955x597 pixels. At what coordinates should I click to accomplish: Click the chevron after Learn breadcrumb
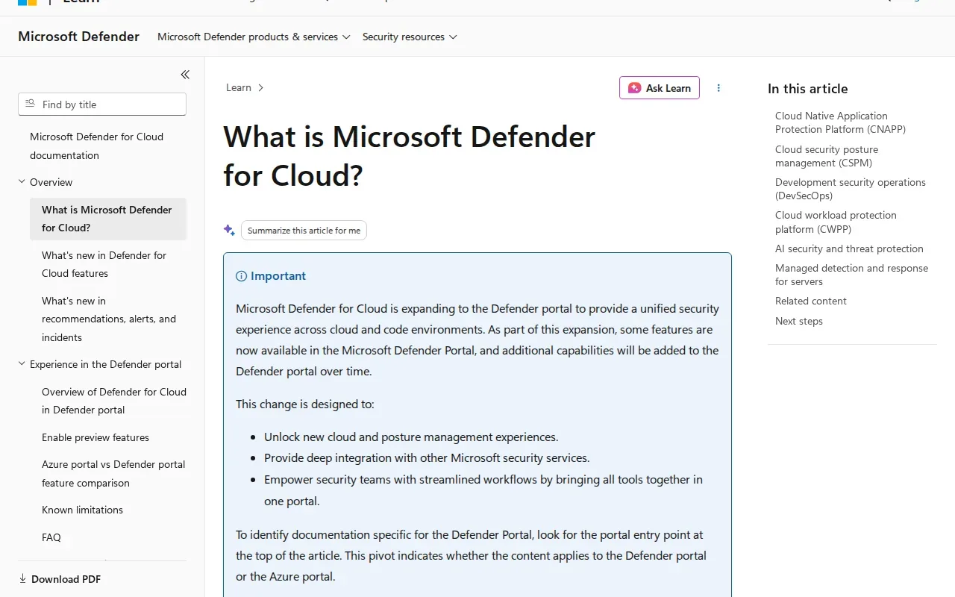(260, 88)
